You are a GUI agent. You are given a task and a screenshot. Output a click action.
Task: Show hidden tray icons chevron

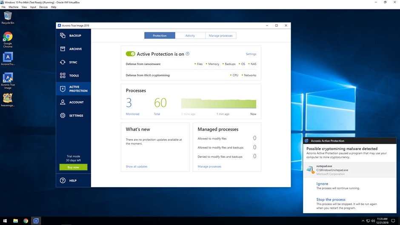pyautogui.click(x=363, y=221)
